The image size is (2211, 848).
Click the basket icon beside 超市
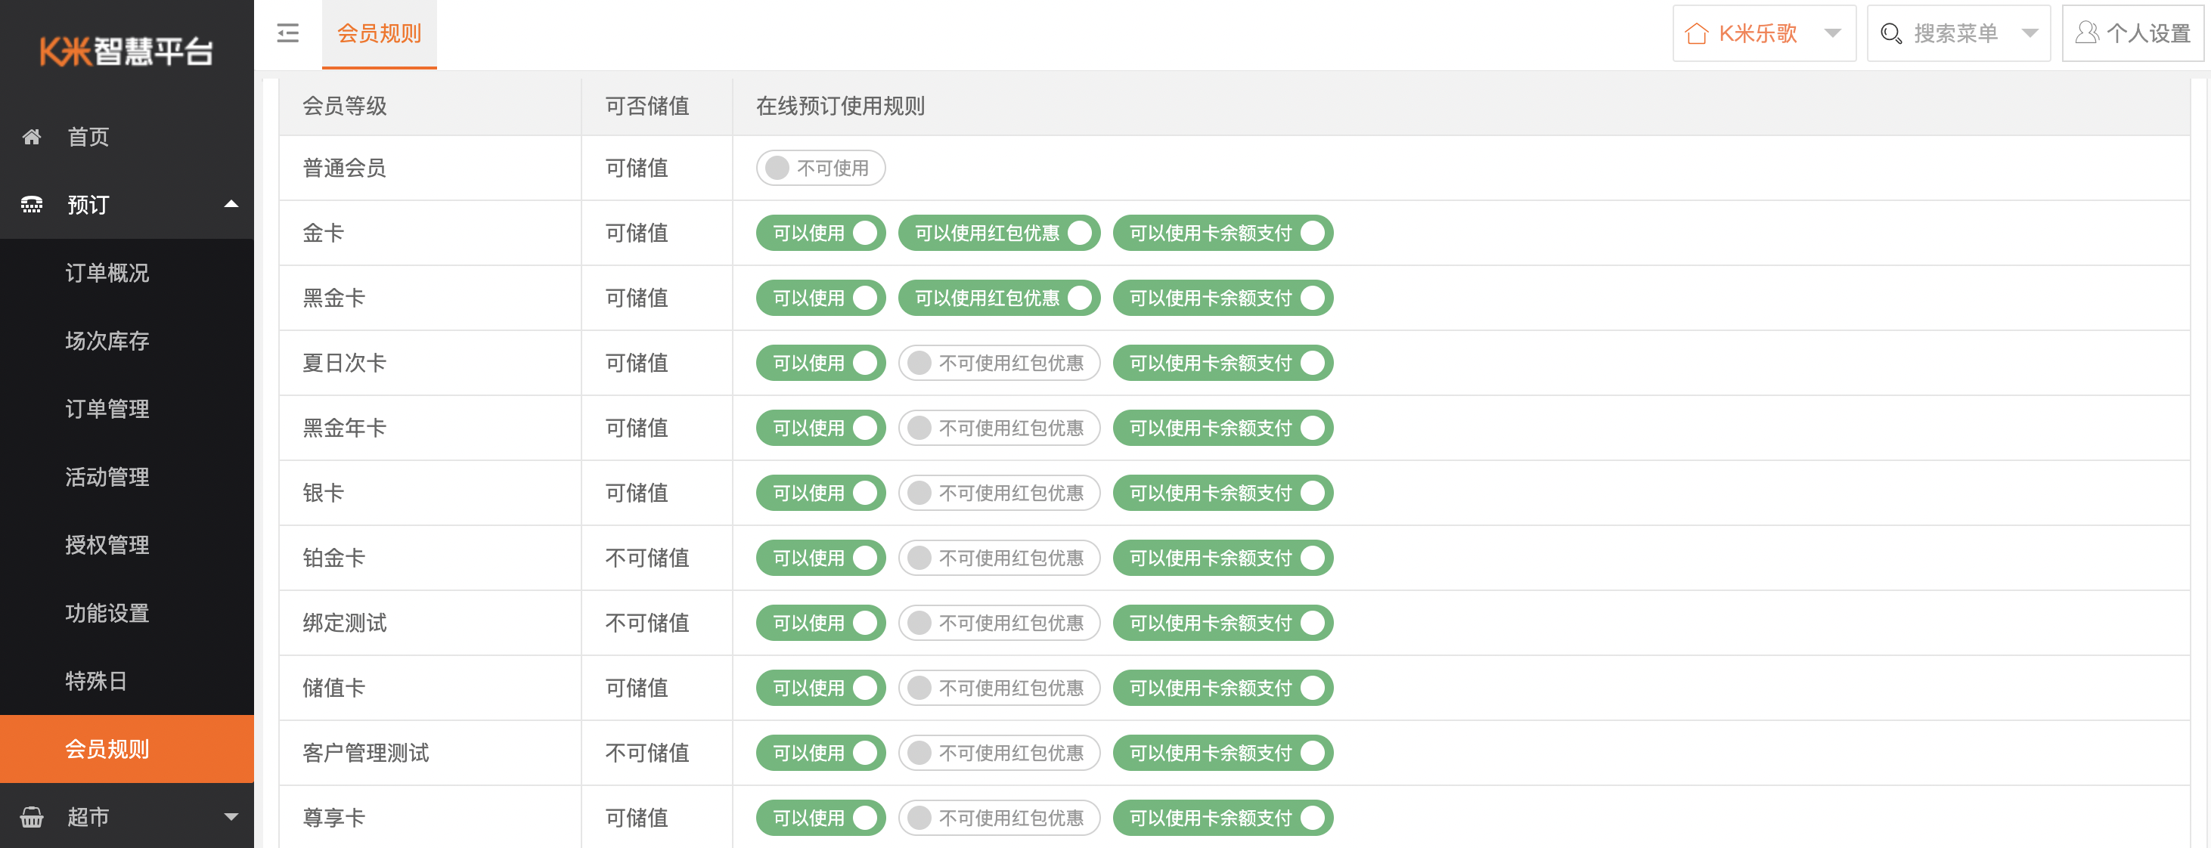coord(32,817)
